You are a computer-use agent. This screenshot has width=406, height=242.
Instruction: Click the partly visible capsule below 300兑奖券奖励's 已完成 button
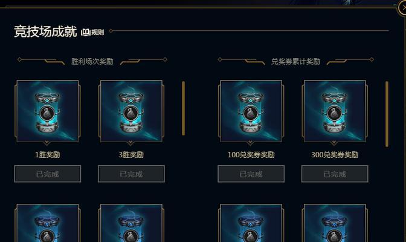335,223
